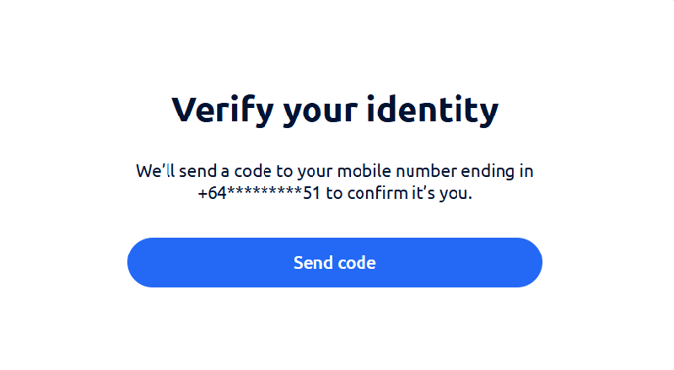This screenshot has width=674, height=370.
Task: Click the word 'identity' in the heading
Action: pos(432,111)
